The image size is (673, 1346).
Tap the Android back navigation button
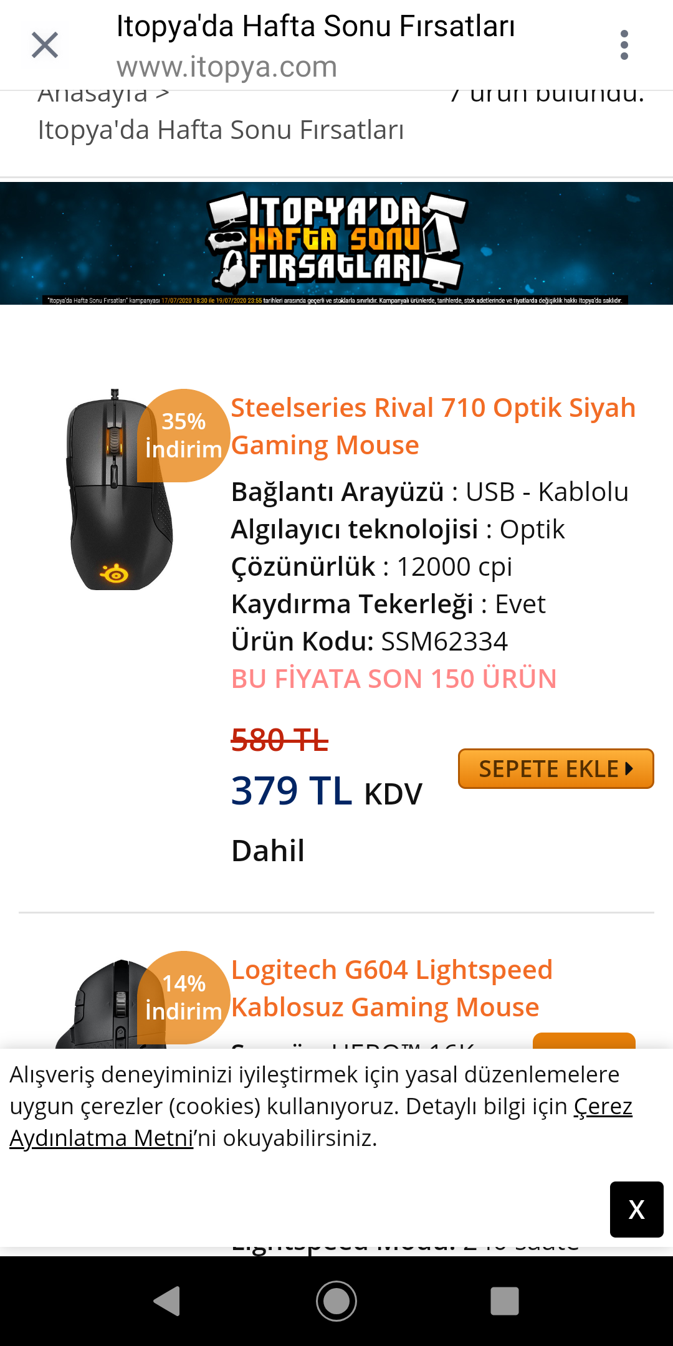point(167,1301)
